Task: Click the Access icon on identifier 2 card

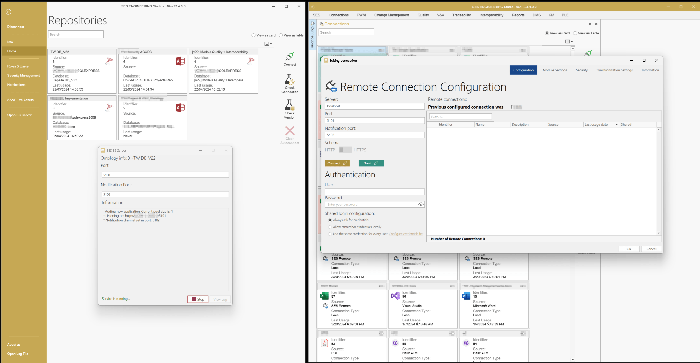Action: (180, 108)
